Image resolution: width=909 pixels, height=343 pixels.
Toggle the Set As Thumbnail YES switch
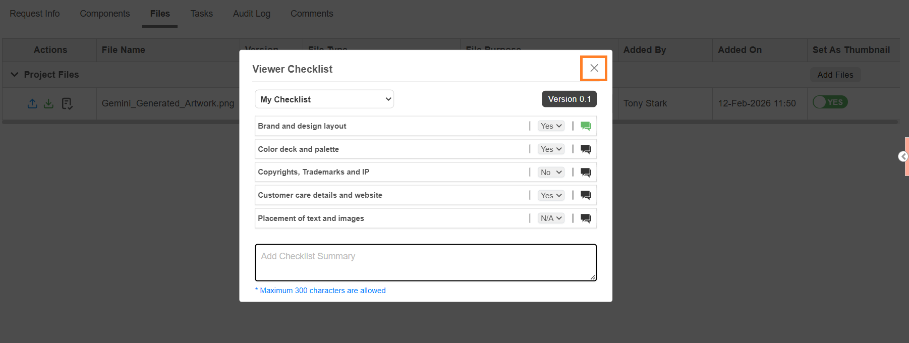click(830, 102)
